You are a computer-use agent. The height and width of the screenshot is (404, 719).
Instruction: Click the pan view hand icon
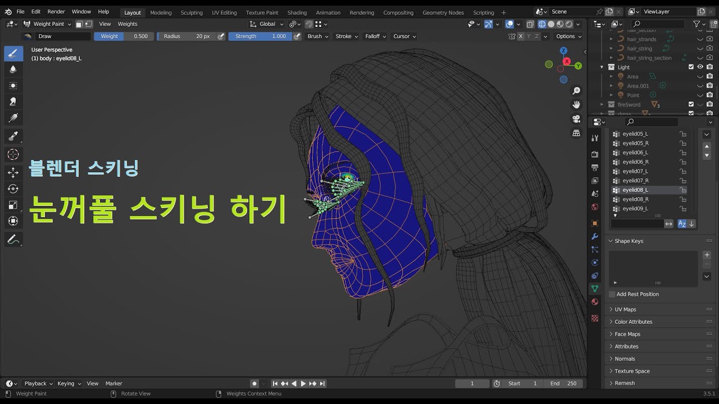[x=576, y=105]
